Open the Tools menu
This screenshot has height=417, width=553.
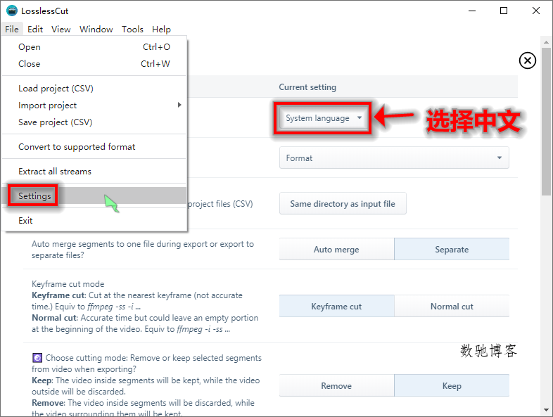click(x=132, y=30)
